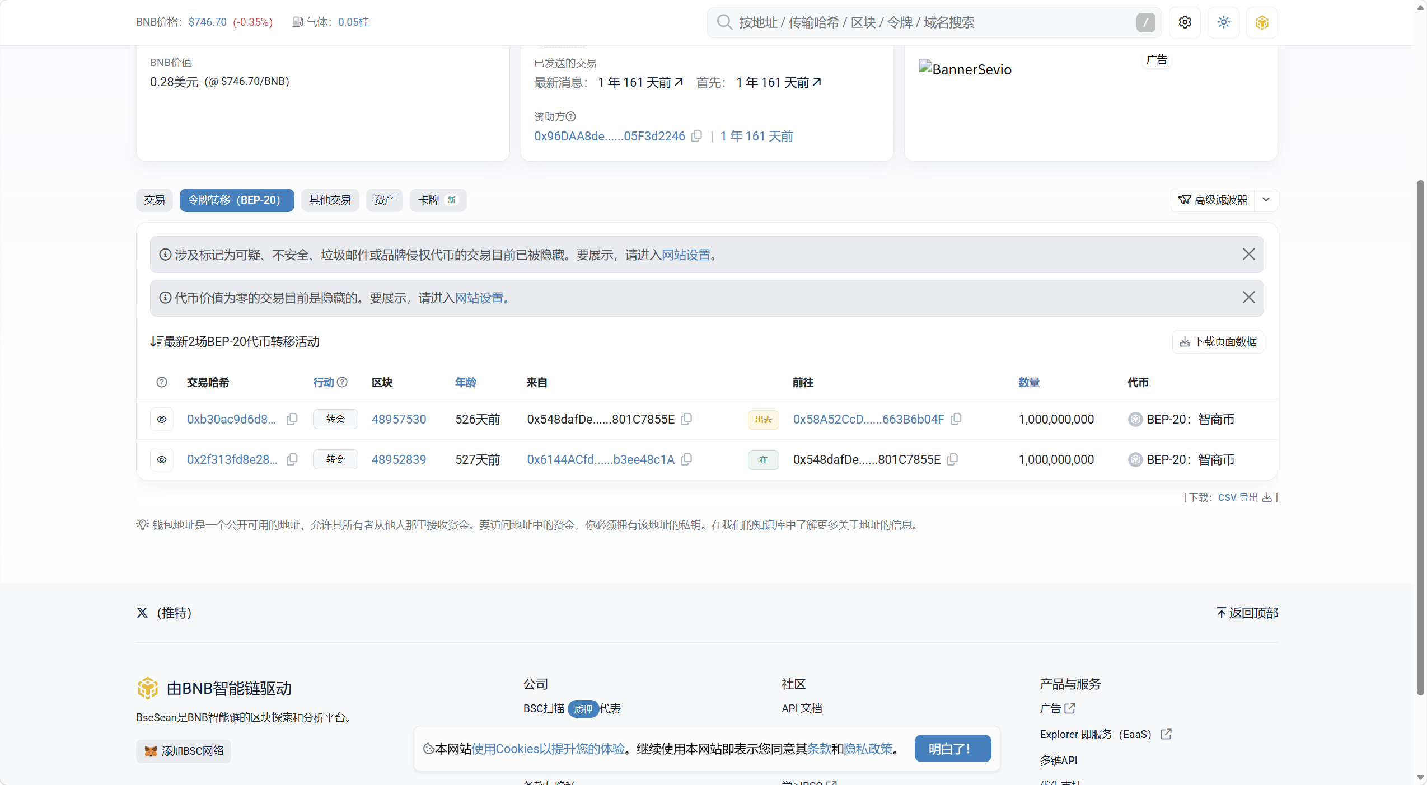1427x785 pixels.
Task: Switch to 其他交易 tab
Action: point(330,200)
